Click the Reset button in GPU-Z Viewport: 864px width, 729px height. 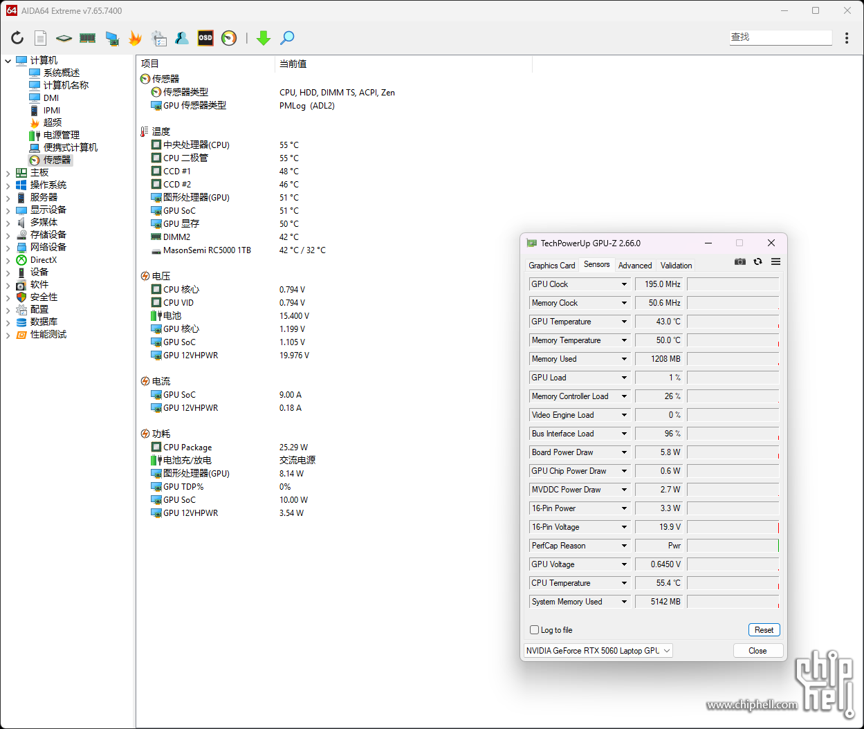click(x=764, y=630)
